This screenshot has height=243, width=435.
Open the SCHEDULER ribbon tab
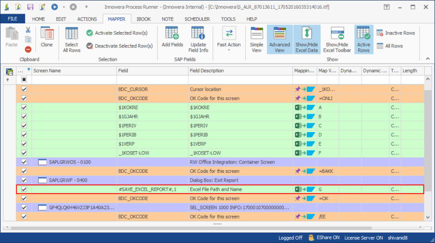click(x=196, y=18)
